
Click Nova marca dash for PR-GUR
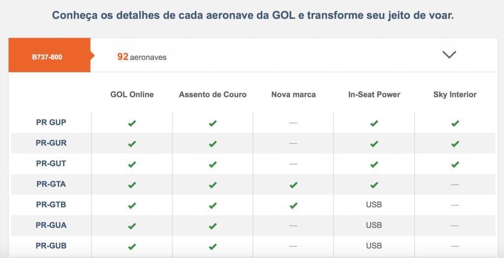pyautogui.click(x=293, y=143)
